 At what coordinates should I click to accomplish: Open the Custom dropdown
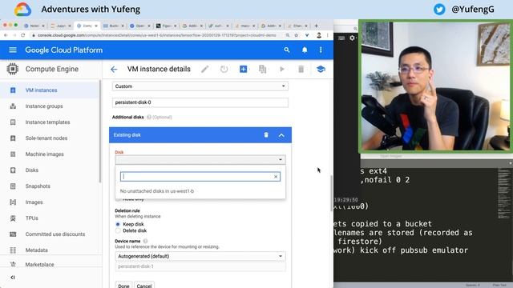[x=200, y=86]
